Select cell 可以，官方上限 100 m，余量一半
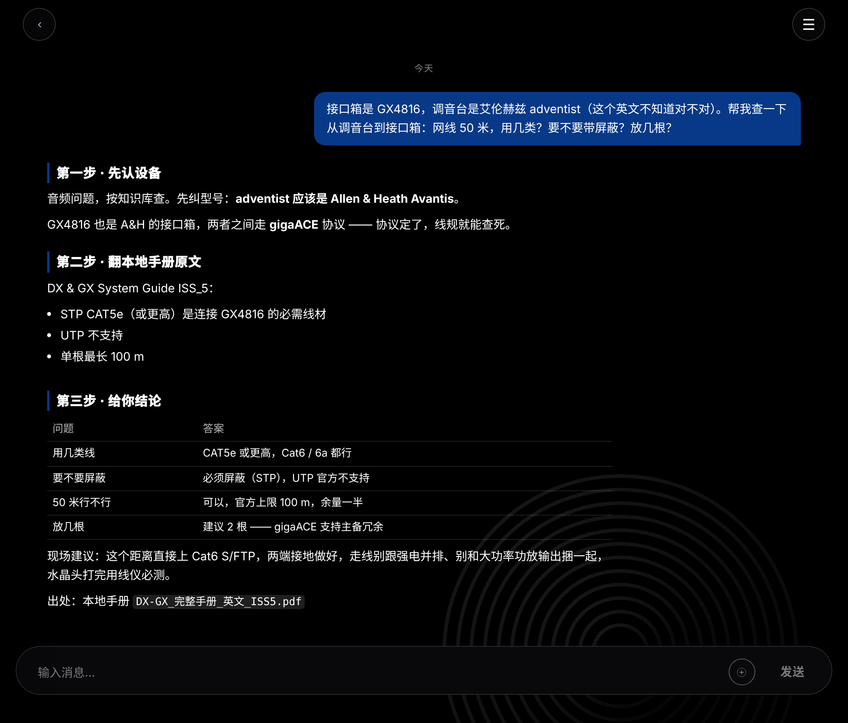848x723 pixels. click(283, 502)
